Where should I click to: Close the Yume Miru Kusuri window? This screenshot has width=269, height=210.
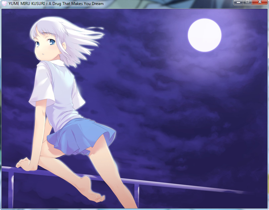(260, 2)
